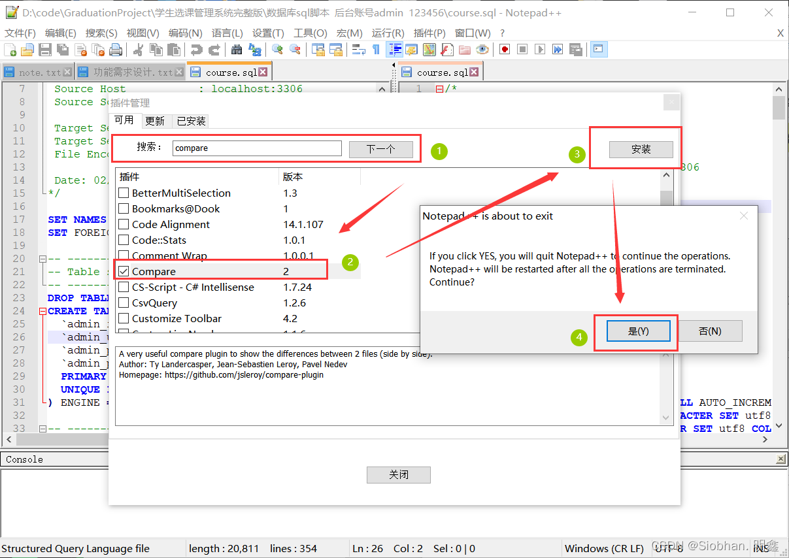Close the note.txt tab with its X
This screenshot has width=789, height=558.
67,72
